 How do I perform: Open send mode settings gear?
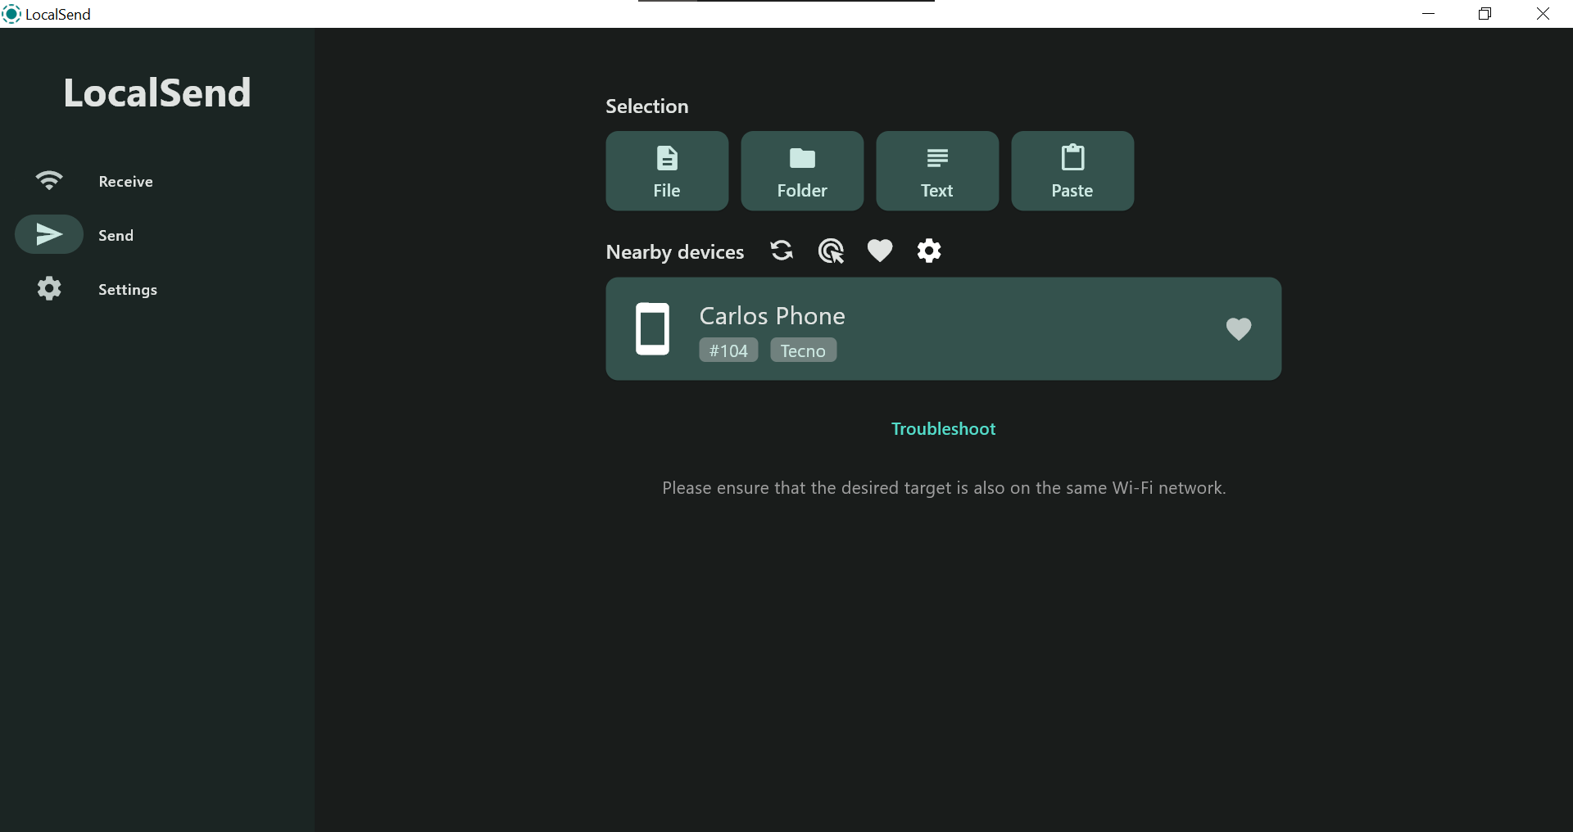(x=929, y=251)
